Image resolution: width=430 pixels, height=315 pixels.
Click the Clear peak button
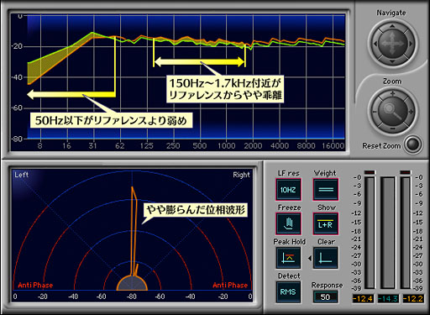click(x=325, y=258)
